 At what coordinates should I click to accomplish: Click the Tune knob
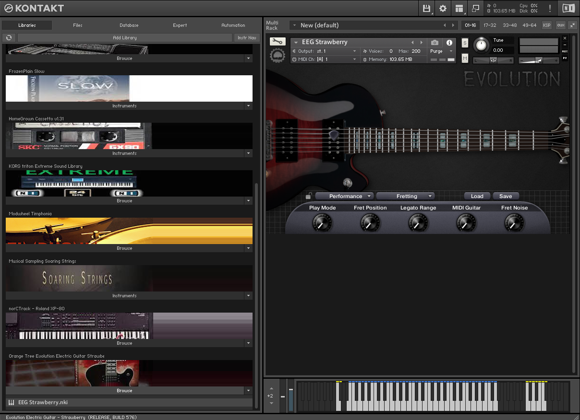tap(481, 46)
